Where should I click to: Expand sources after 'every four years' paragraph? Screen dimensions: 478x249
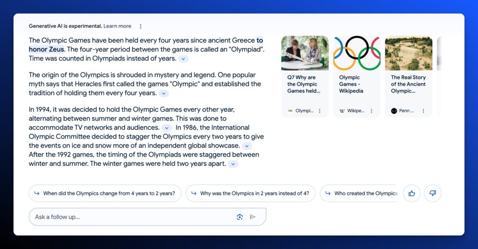point(163,93)
